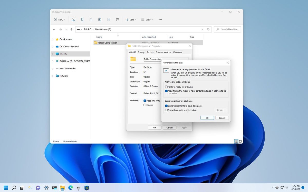Click the system volume indicator in the tray
308x192 pixels.
tap(286, 187)
